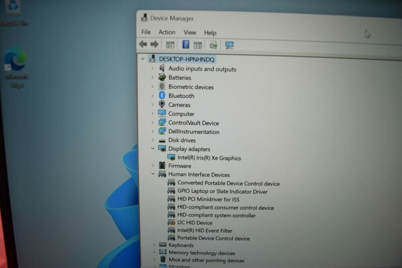The width and height of the screenshot is (402, 268).
Task: Expand Memory technology devices
Action: tap(154, 252)
